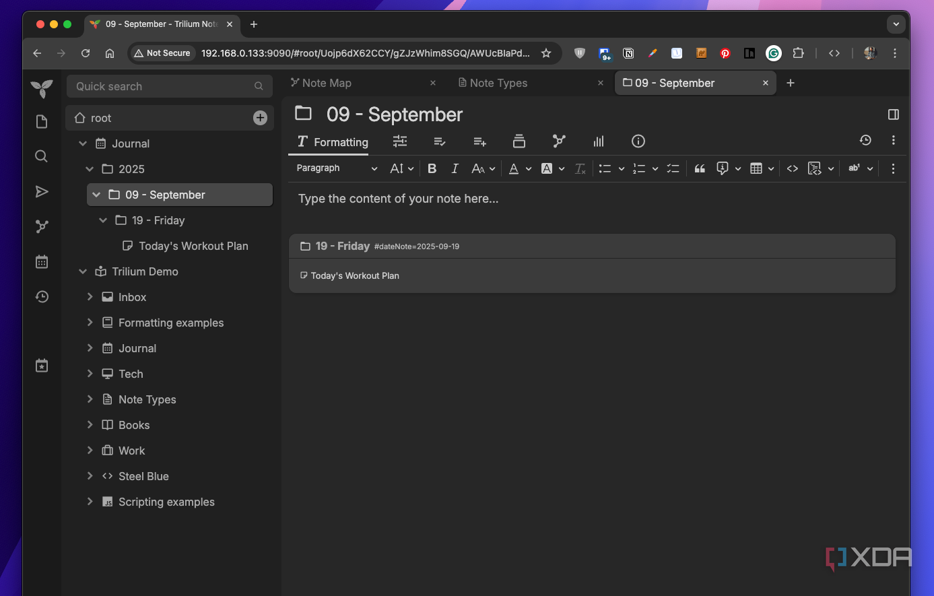Toggle the to-do list format

(x=673, y=168)
